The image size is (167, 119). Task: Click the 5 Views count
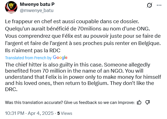(x=65, y=113)
